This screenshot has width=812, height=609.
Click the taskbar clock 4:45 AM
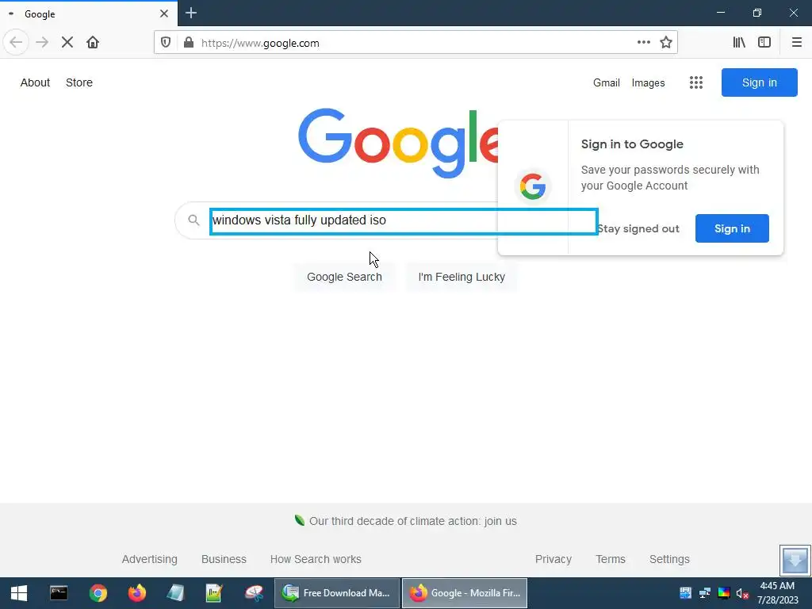point(777,593)
